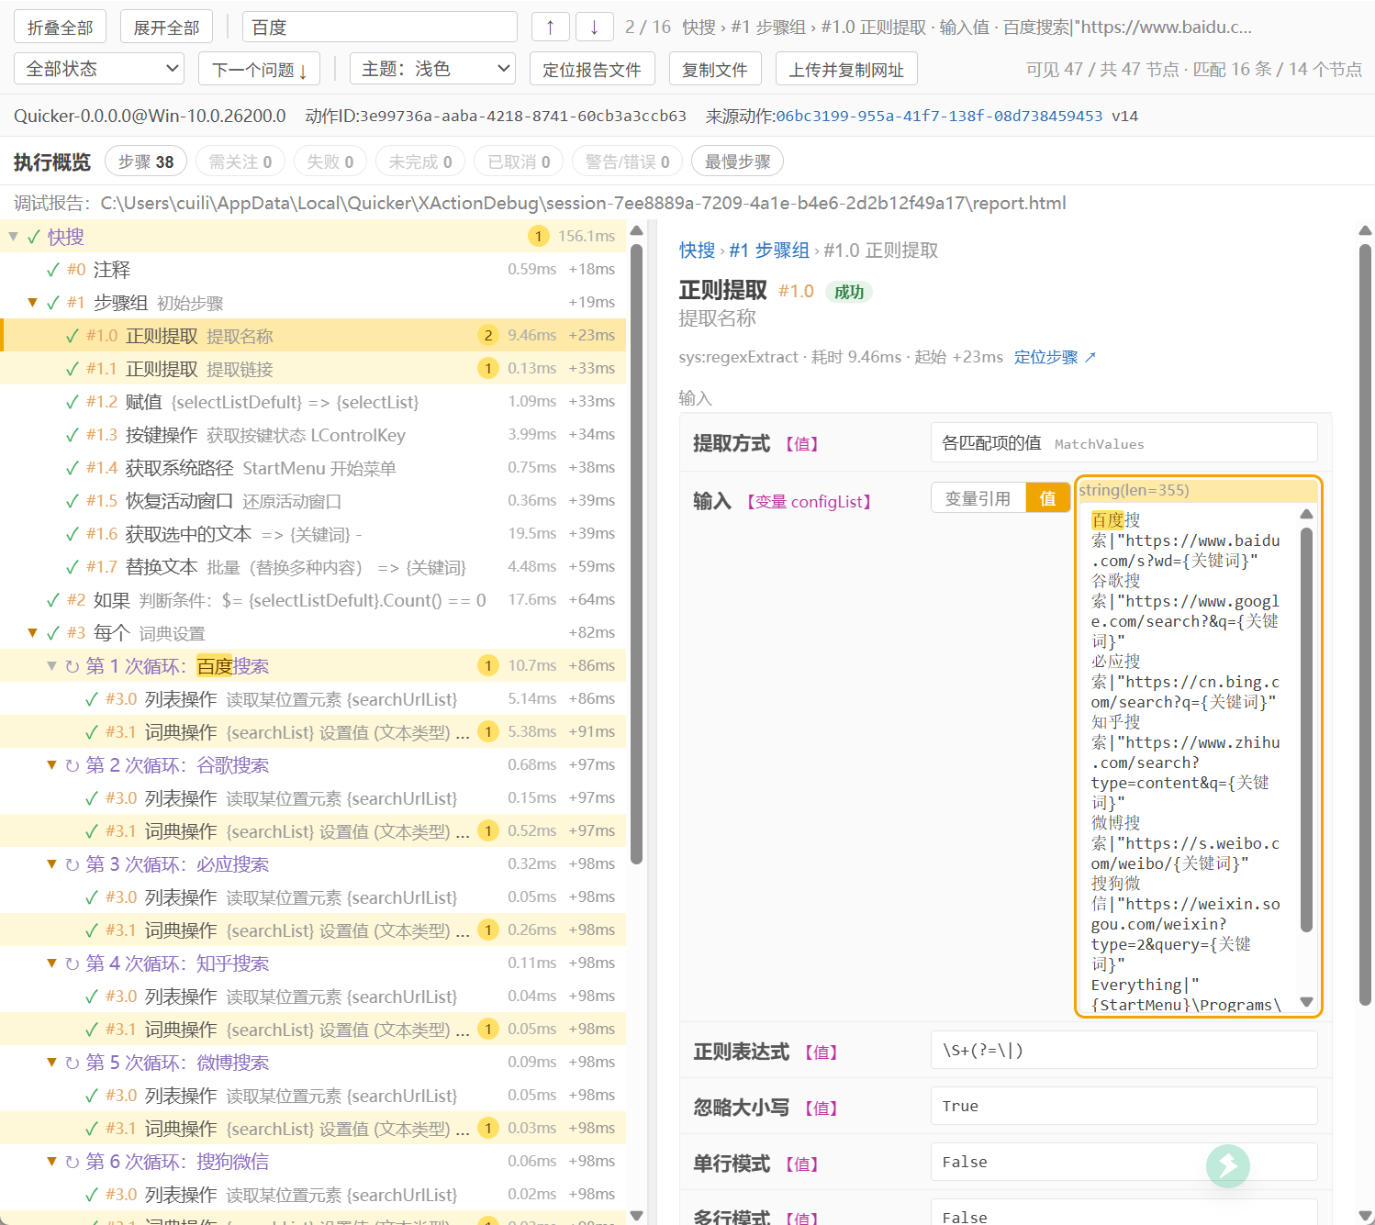This screenshot has width=1375, height=1225.
Task: Click the 正则表达式 value field
Action: point(1123,1050)
